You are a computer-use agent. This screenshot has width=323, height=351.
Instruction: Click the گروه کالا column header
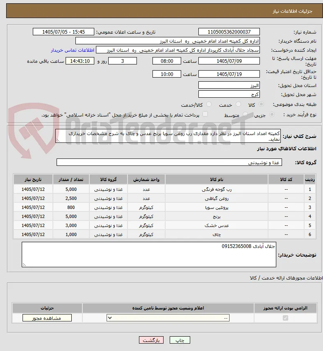(x=108, y=179)
